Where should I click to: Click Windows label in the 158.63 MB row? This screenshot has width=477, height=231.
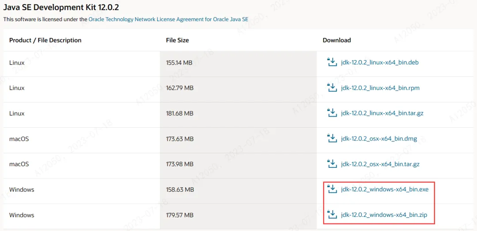[22, 190]
